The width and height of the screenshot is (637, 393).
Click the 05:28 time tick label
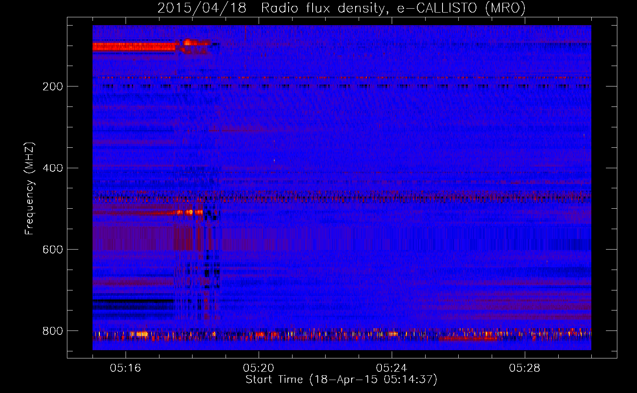point(525,368)
